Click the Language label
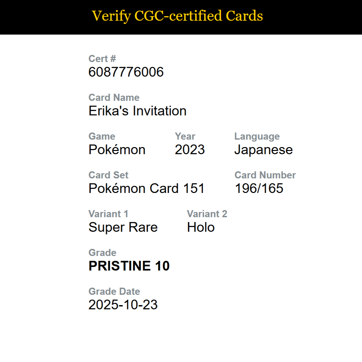Image resolution: width=362 pixels, height=362 pixels. [x=257, y=137]
